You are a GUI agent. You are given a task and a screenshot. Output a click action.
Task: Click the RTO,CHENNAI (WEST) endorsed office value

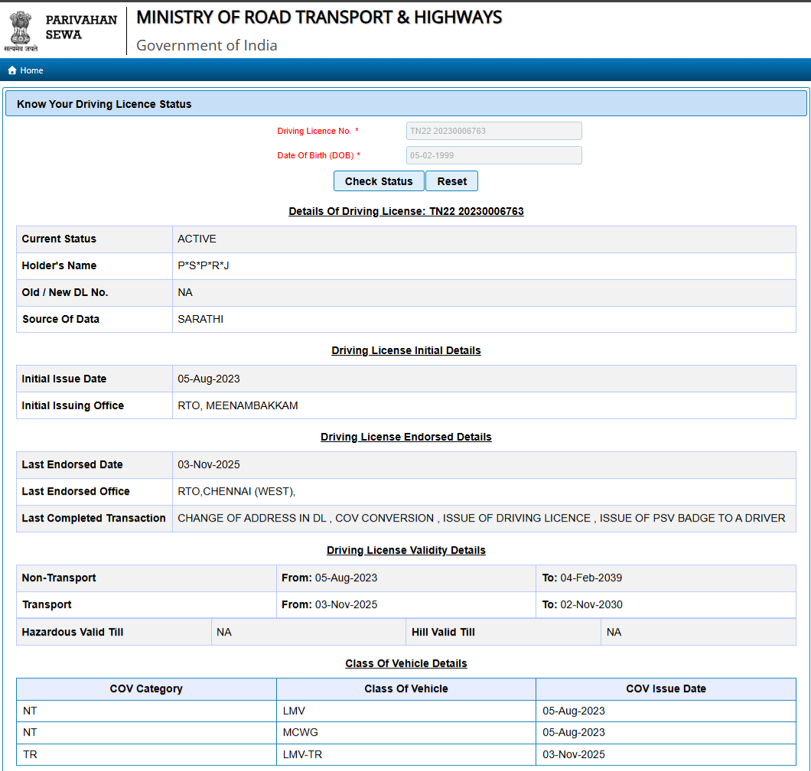click(x=236, y=491)
